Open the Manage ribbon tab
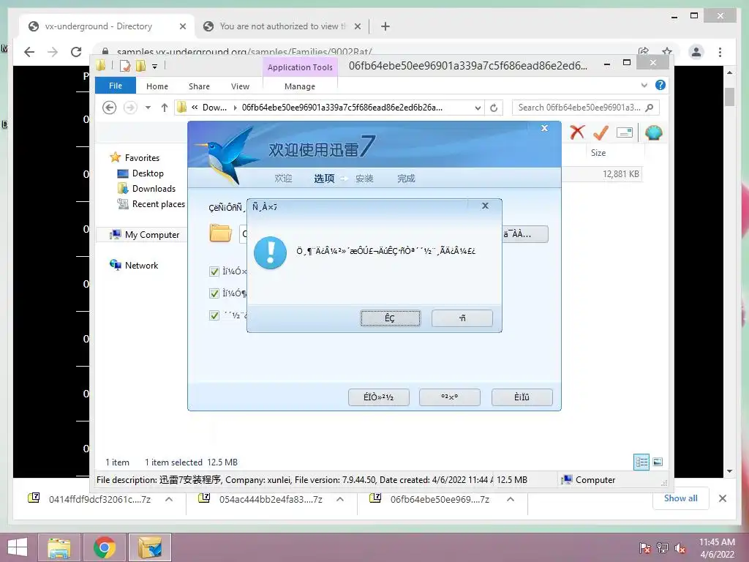 point(300,86)
